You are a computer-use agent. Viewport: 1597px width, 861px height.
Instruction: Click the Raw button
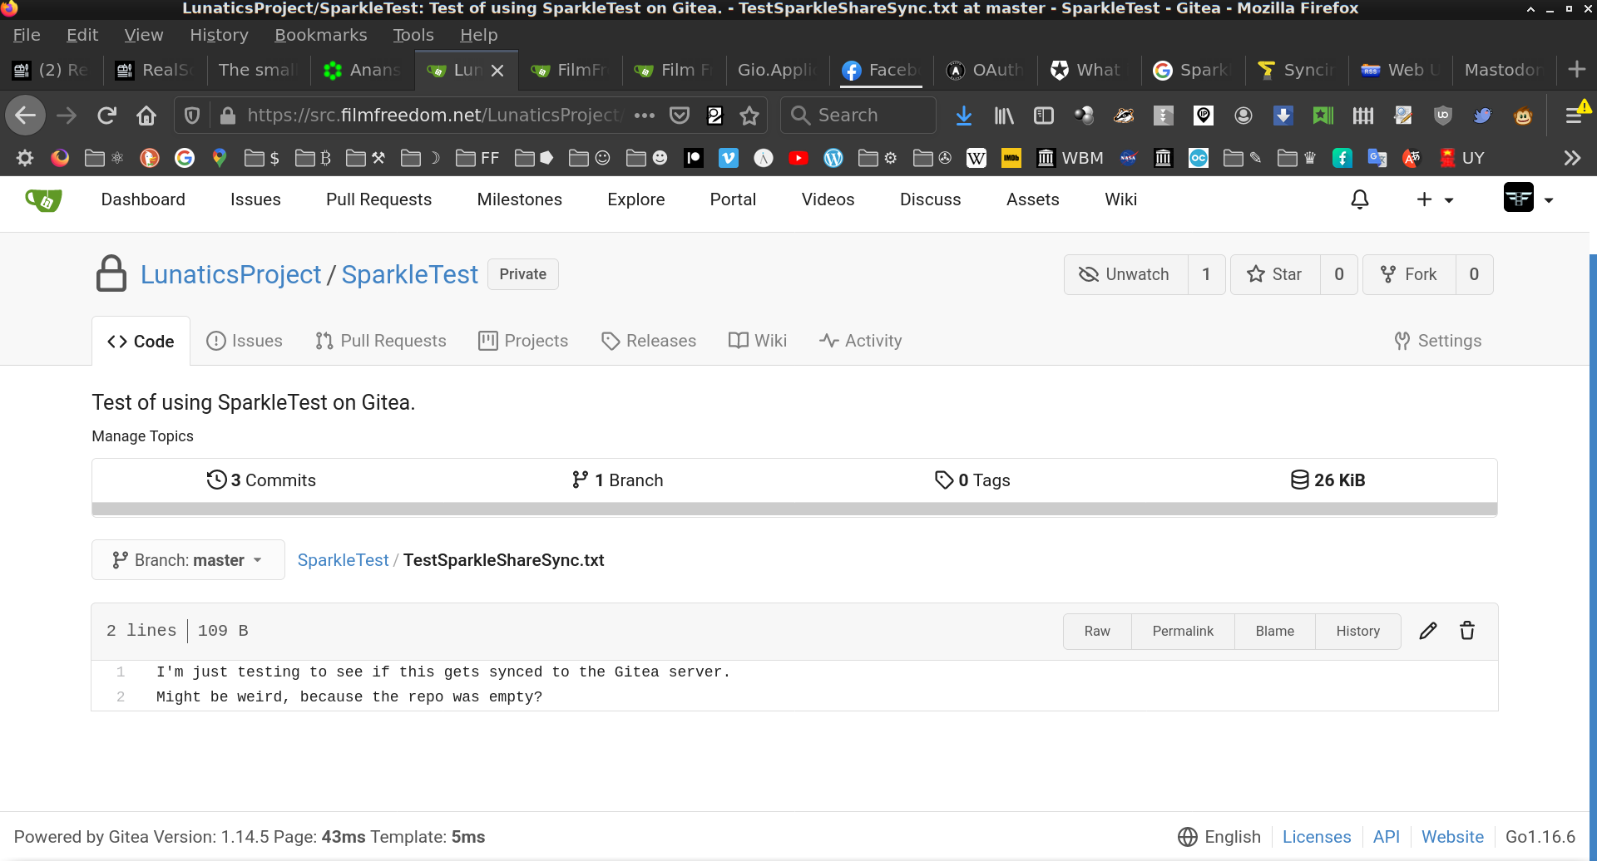[x=1097, y=631]
